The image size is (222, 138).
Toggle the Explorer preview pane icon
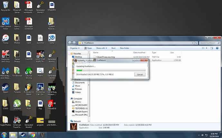coord(211,48)
